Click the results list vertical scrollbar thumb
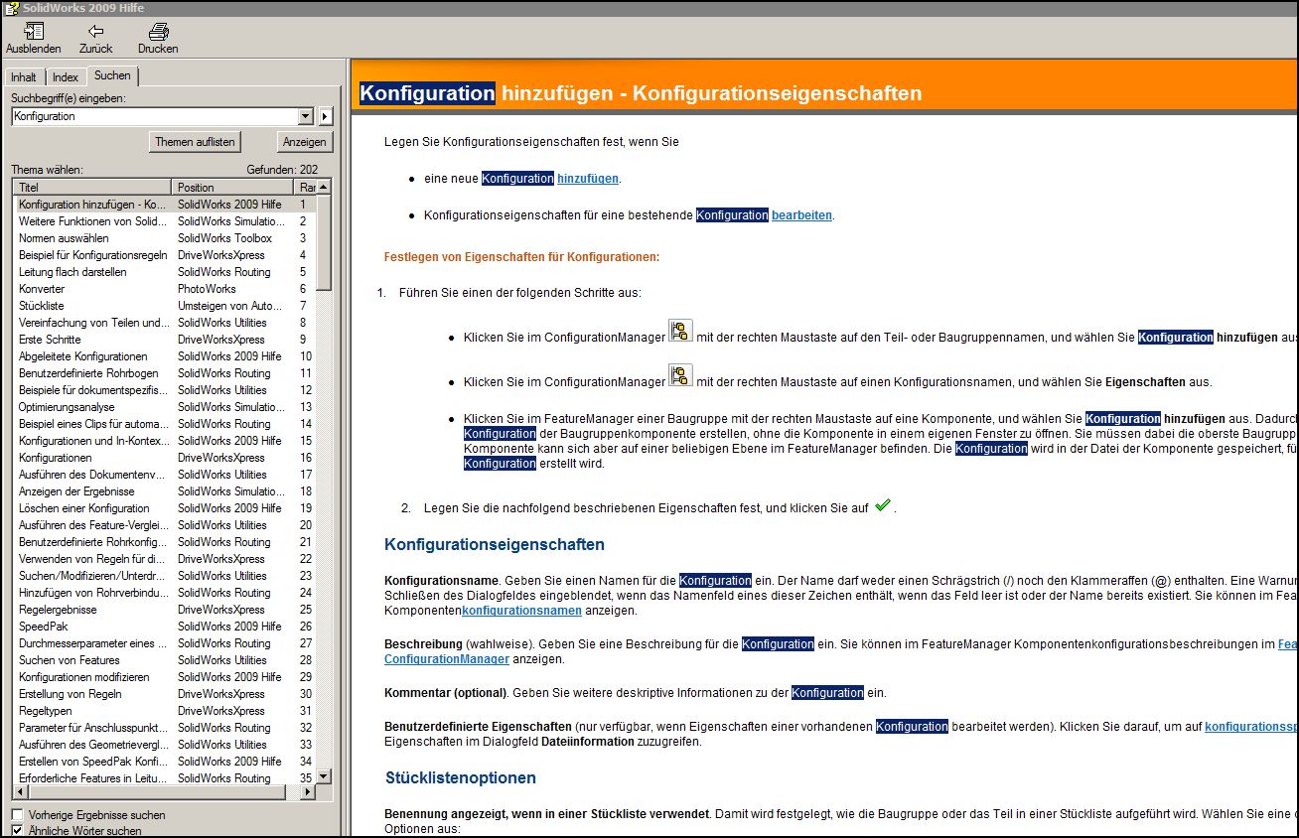 click(x=324, y=241)
